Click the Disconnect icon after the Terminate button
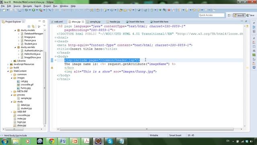Image resolution: width=257 pixels, height=145 pixels. [173, 10]
